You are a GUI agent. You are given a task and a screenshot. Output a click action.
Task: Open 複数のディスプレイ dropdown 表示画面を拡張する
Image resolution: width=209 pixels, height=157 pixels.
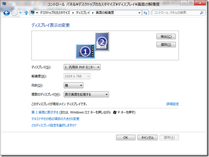(86, 94)
